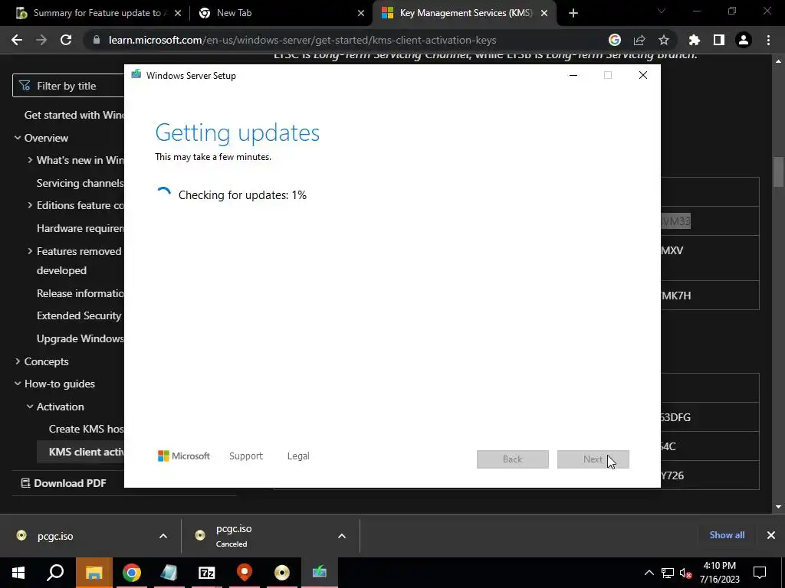Expand the Features removed item
785x588 pixels.
pyautogui.click(x=30, y=251)
